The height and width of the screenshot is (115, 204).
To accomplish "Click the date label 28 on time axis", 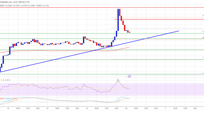I will (8, 108).
